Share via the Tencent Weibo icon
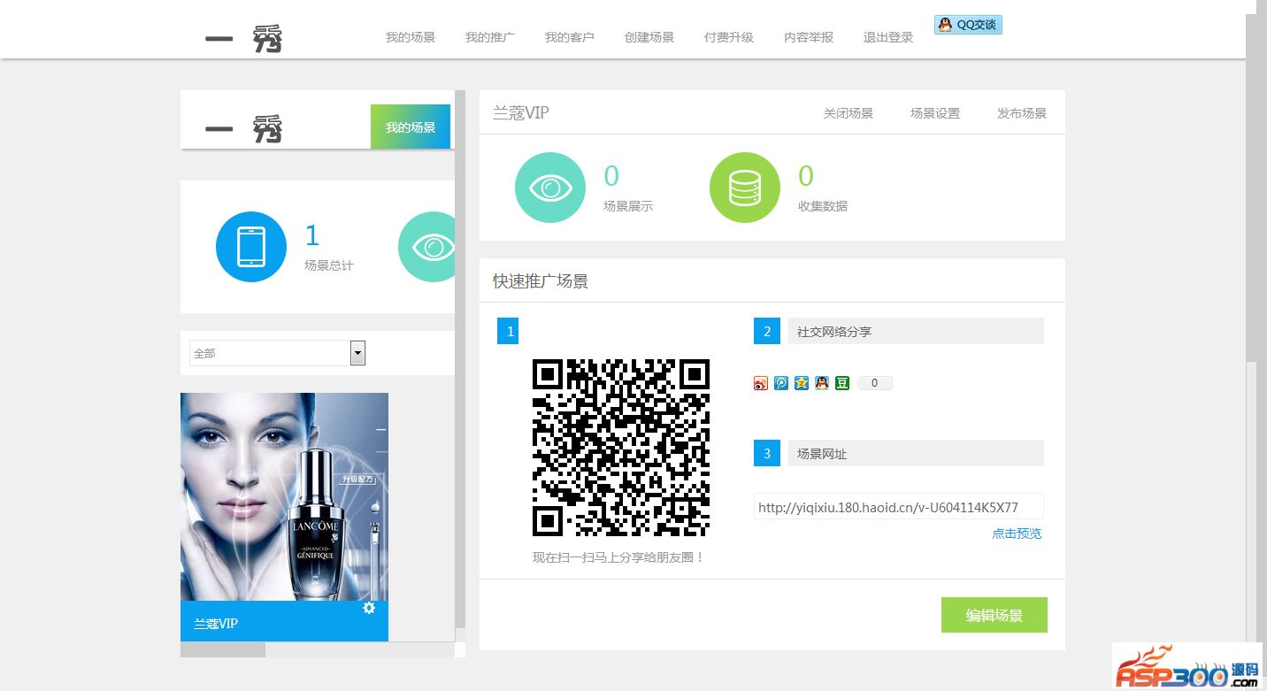This screenshot has height=691, width=1267. (781, 383)
